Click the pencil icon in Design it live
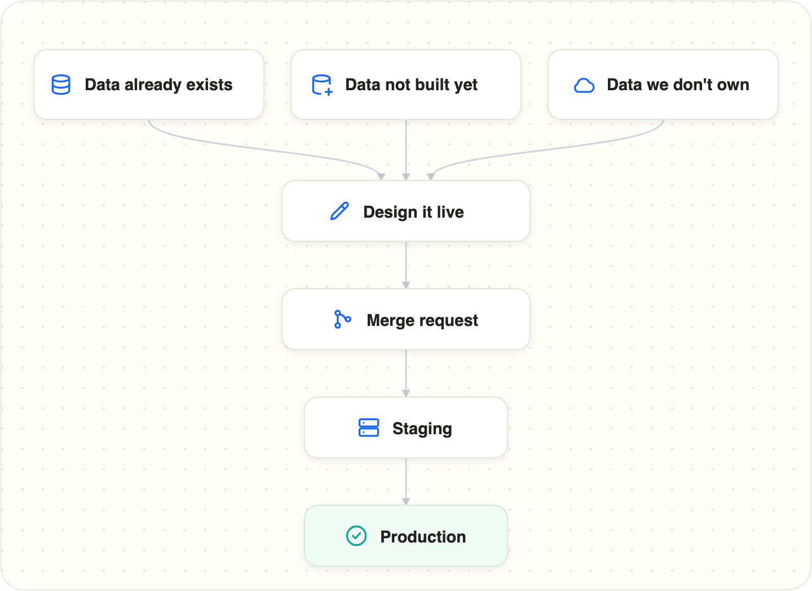The width and height of the screenshot is (812, 591). click(x=339, y=211)
